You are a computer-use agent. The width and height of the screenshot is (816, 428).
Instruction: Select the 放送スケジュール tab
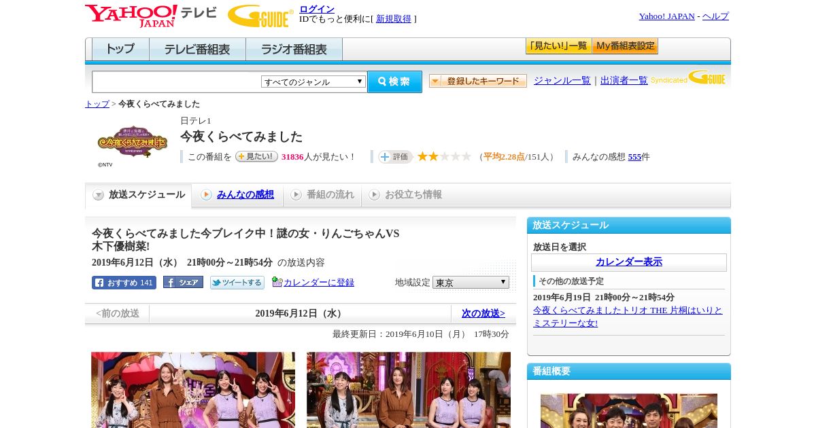click(139, 195)
